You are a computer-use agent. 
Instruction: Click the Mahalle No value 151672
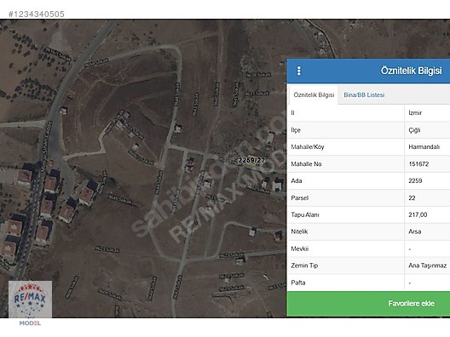(418, 164)
